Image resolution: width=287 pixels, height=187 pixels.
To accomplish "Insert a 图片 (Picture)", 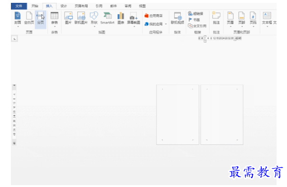I will coord(68,18).
